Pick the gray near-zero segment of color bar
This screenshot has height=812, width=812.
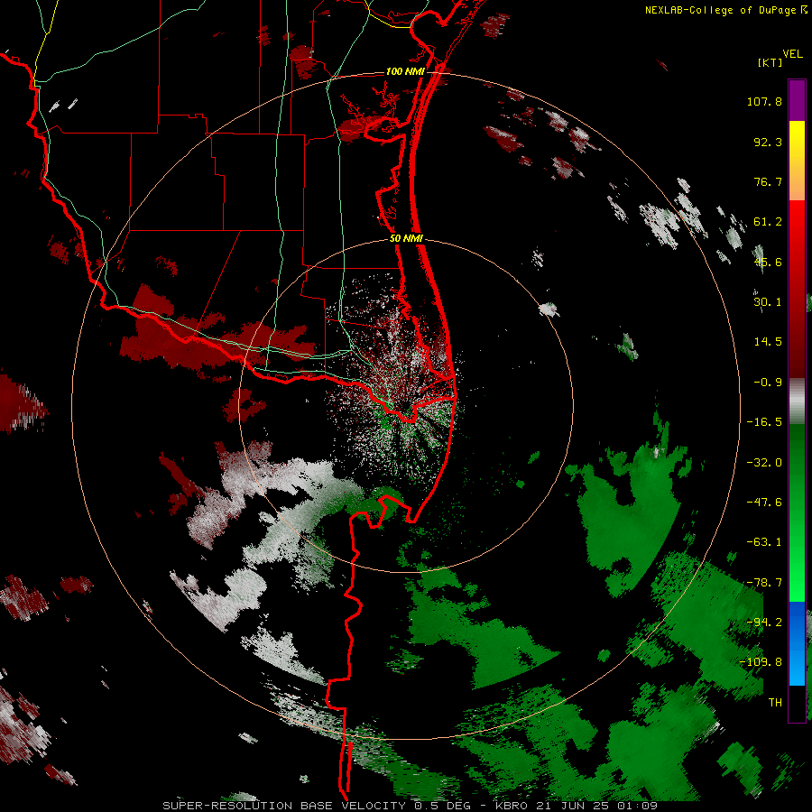tap(797, 401)
